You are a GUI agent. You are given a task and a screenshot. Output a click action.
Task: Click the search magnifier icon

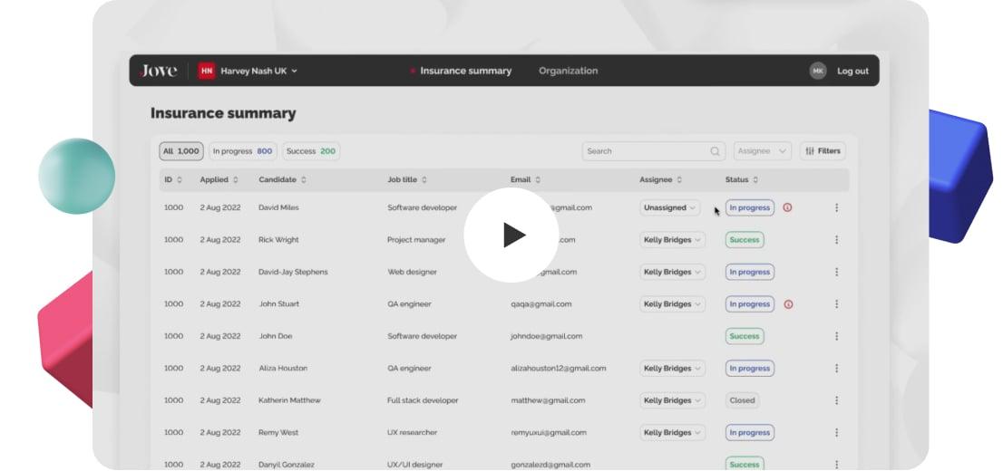(x=715, y=151)
